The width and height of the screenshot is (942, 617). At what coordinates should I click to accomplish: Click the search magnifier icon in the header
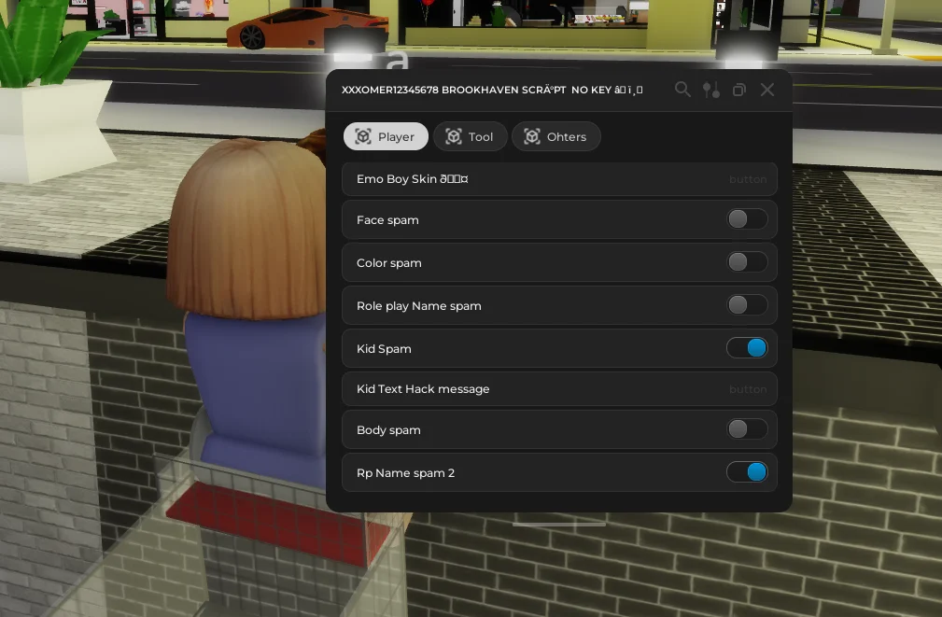pos(682,90)
